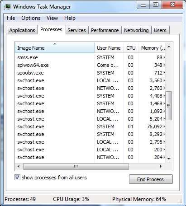
Task: Click the vertical scrollbar down arrow
Action: click(169, 159)
